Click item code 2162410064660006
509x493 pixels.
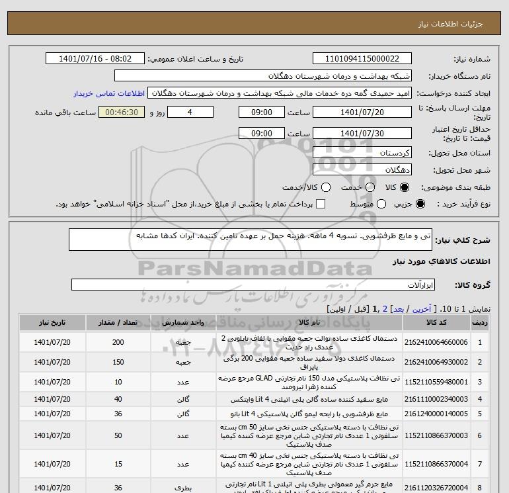436,342
